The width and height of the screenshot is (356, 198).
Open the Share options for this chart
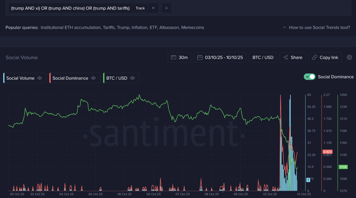point(293,57)
